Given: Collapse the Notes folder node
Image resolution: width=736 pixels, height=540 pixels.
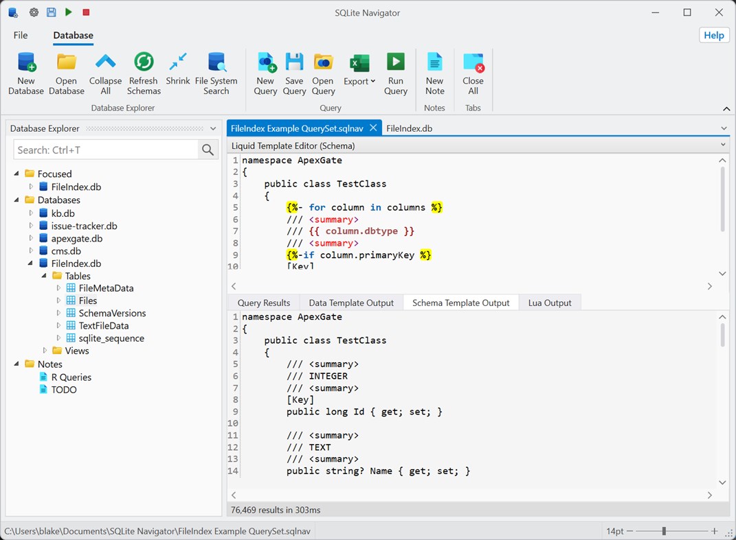Looking at the screenshot, I should 16,364.
